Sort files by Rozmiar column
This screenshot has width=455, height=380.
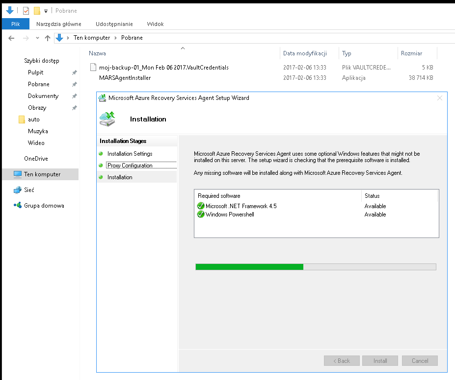coord(411,53)
